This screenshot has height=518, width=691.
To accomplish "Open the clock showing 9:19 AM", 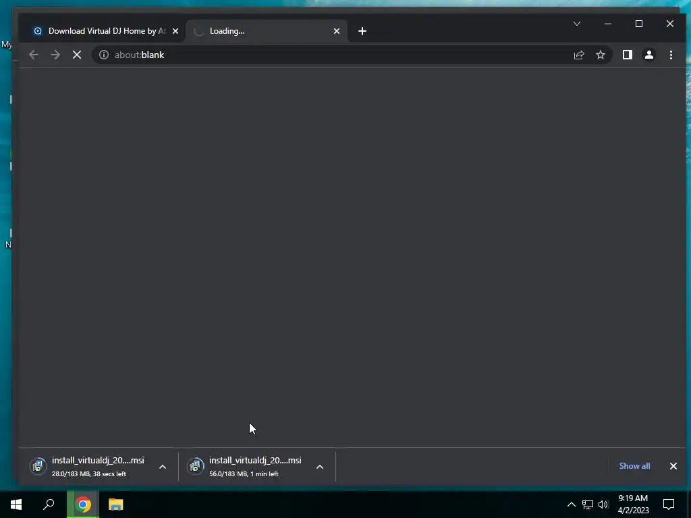I will click(x=633, y=505).
